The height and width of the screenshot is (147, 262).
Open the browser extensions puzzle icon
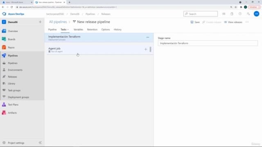pyautogui.click(x=241, y=7)
